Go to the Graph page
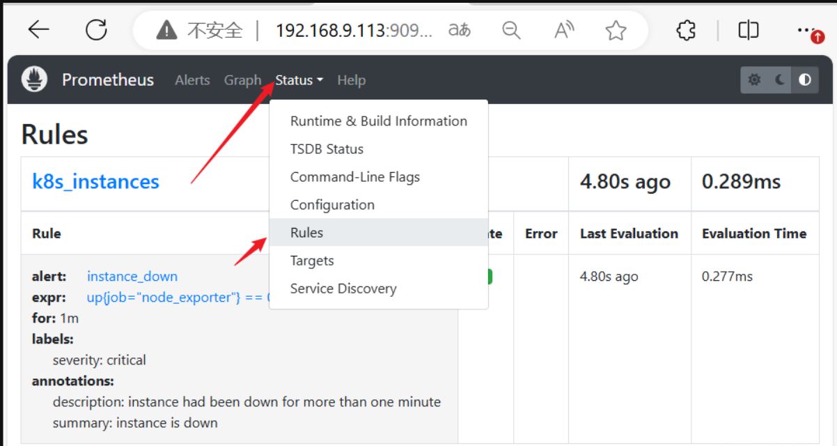Image resolution: width=837 pixels, height=446 pixels. click(242, 80)
